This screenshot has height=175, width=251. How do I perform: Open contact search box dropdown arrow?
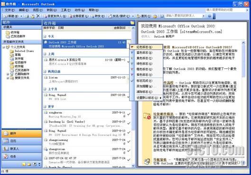[204, 16]
